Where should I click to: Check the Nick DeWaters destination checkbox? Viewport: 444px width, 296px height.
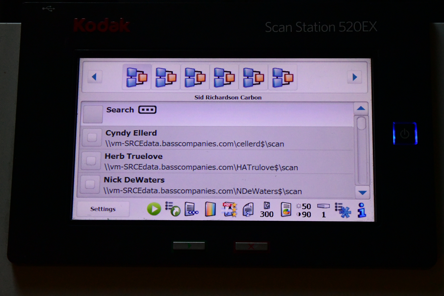tap(90, 184)
